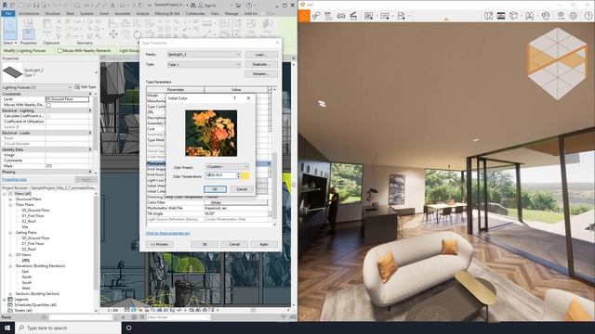The height and width of the screenshot is (334, 595).
Task: Open 'What do these properties do?' link
Action: point(167,233)
